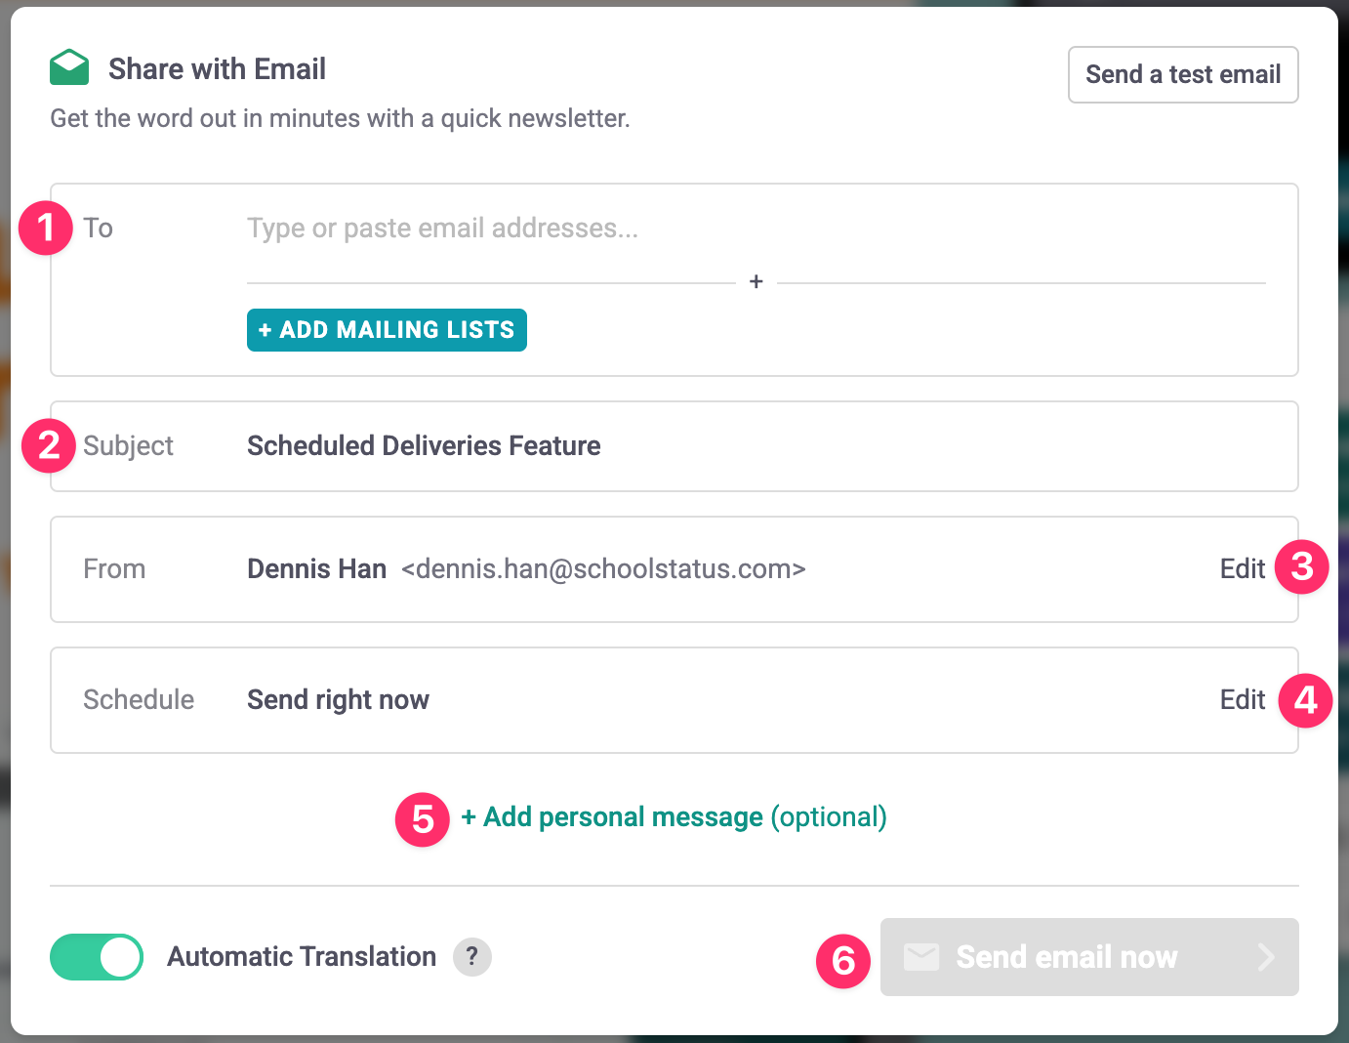Click the numbered marker 2 beside Subject

click(49, 445)
